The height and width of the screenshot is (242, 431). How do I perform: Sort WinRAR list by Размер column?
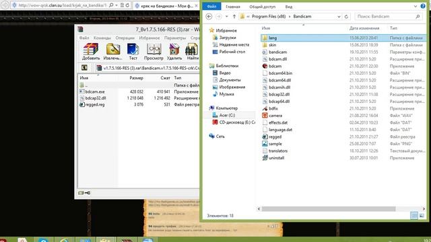coord(136,78)
